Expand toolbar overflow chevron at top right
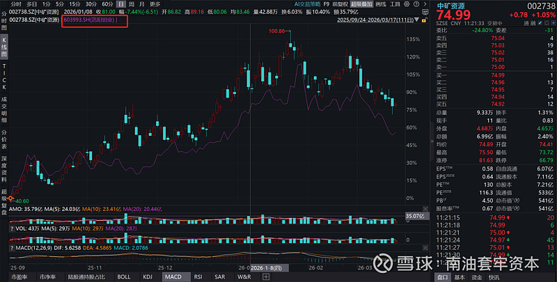The height and width of the screenshot is (282, 557). [x=425, y=4]
